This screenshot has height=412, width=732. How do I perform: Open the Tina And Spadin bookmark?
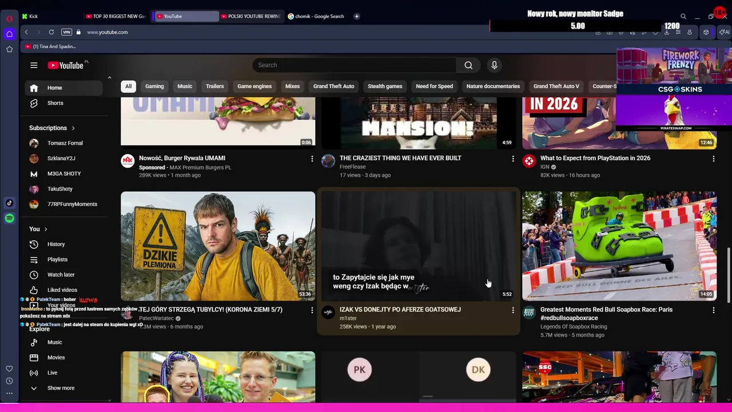click(50, 46)
